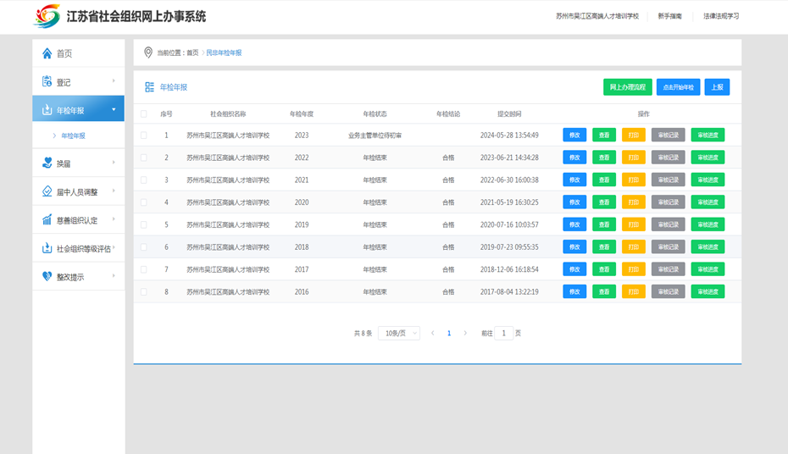Click the 年检年报 sidebar icon

tap(47, 109)
